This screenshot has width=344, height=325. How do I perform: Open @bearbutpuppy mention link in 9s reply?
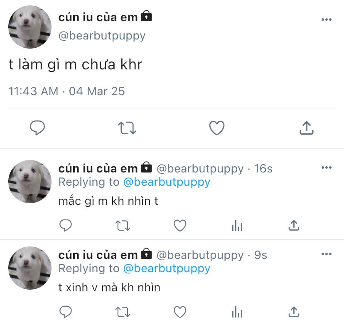click(x=167, y=269)
